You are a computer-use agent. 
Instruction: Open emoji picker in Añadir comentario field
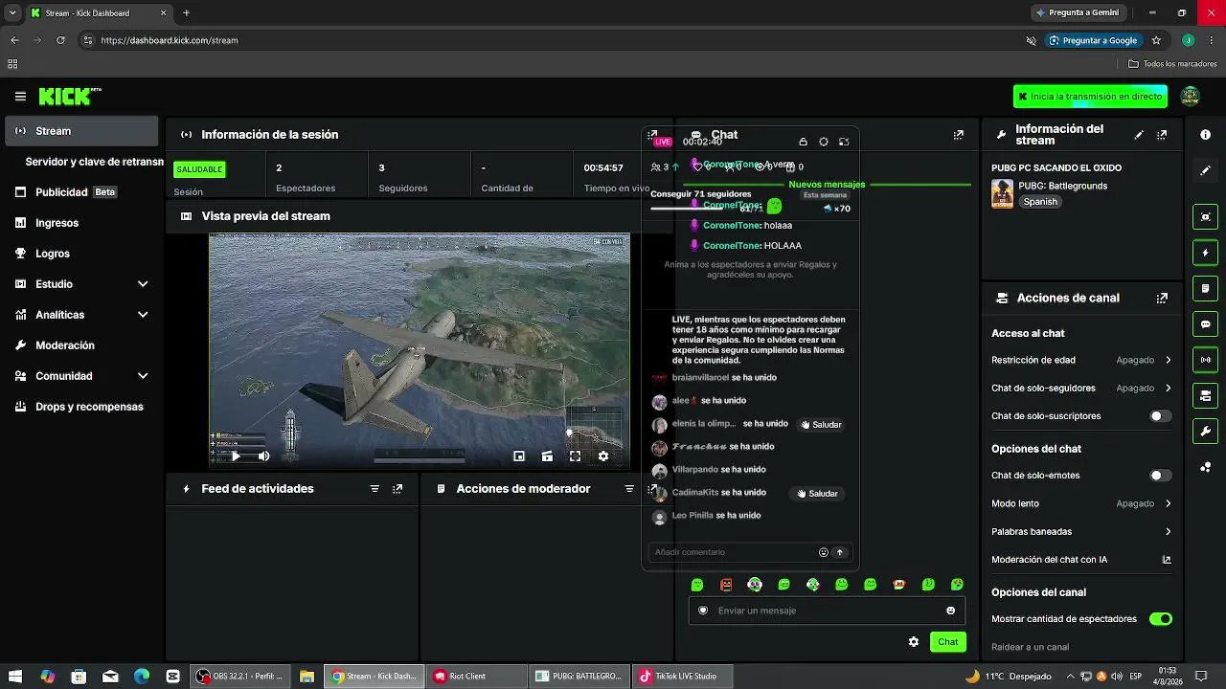(x=824, y=552)
